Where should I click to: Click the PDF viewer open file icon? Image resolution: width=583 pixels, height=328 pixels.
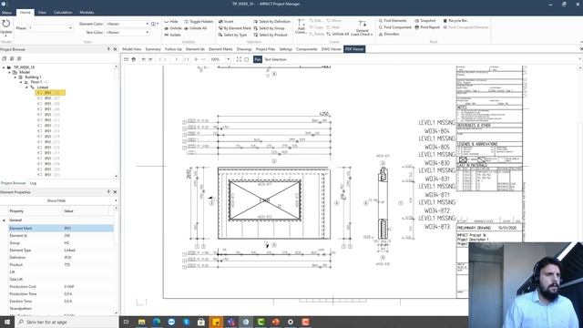[x=126, y=59]
